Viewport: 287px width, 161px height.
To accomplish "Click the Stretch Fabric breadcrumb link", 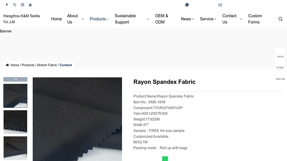I will (47, 65).
